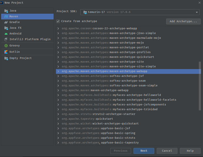Choose the Gradle elephant icon
The height and width of the screenshot is (157, 203).
pos(6,22)
